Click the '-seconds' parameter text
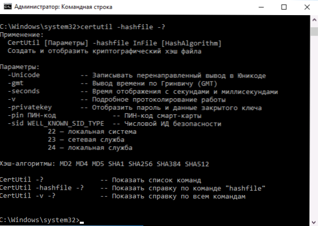This screenshot has width=318, height=226. click(24, 91)
